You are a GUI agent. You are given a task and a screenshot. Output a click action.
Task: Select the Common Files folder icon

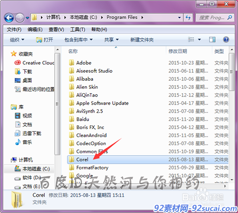[71, 152]
